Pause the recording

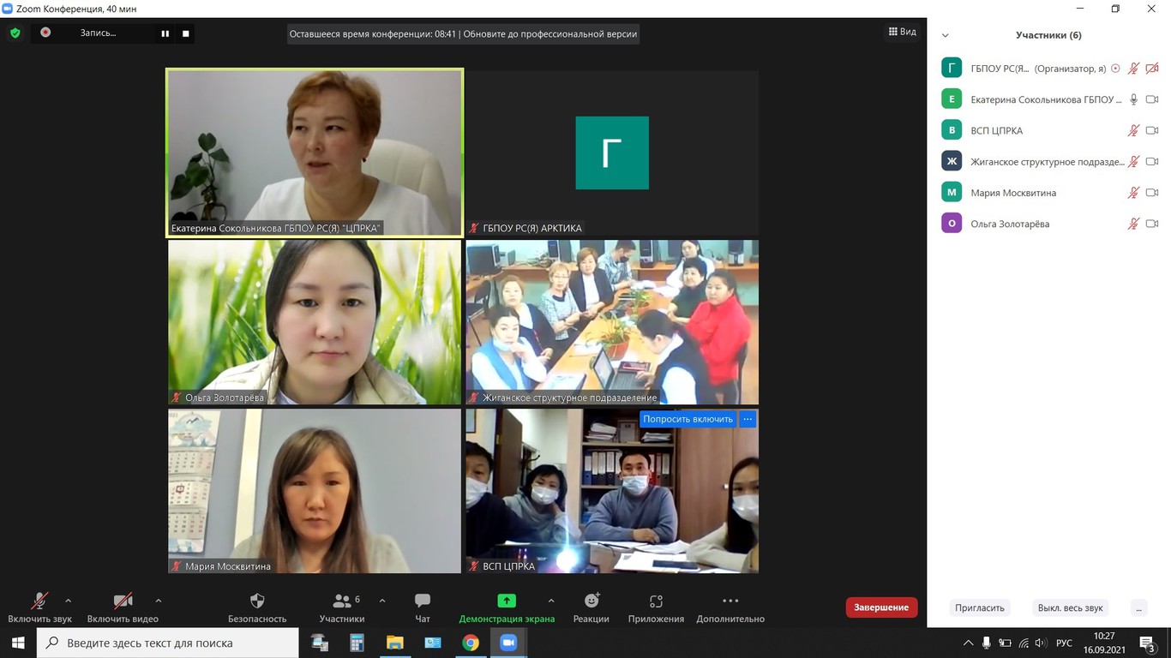click(165, 33)
